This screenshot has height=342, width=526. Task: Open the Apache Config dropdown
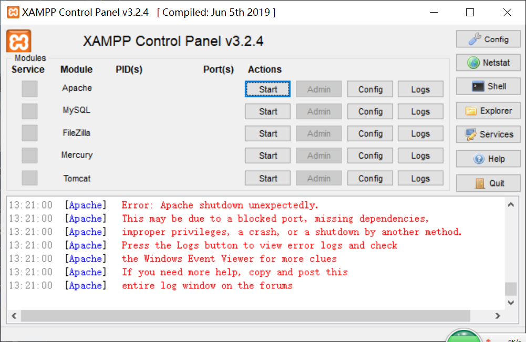370,89
